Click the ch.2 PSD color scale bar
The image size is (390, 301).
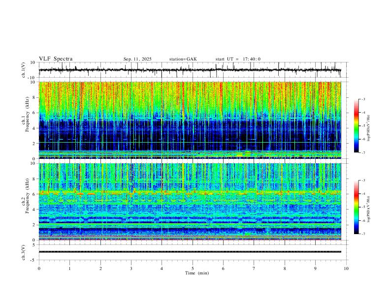click(357, 207)
